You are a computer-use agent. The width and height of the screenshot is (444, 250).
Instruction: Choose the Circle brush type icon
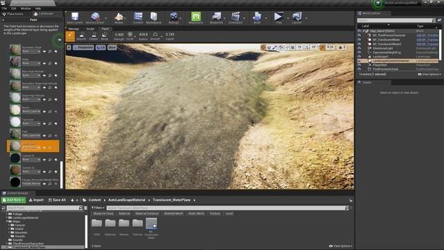tap(130, 35)
